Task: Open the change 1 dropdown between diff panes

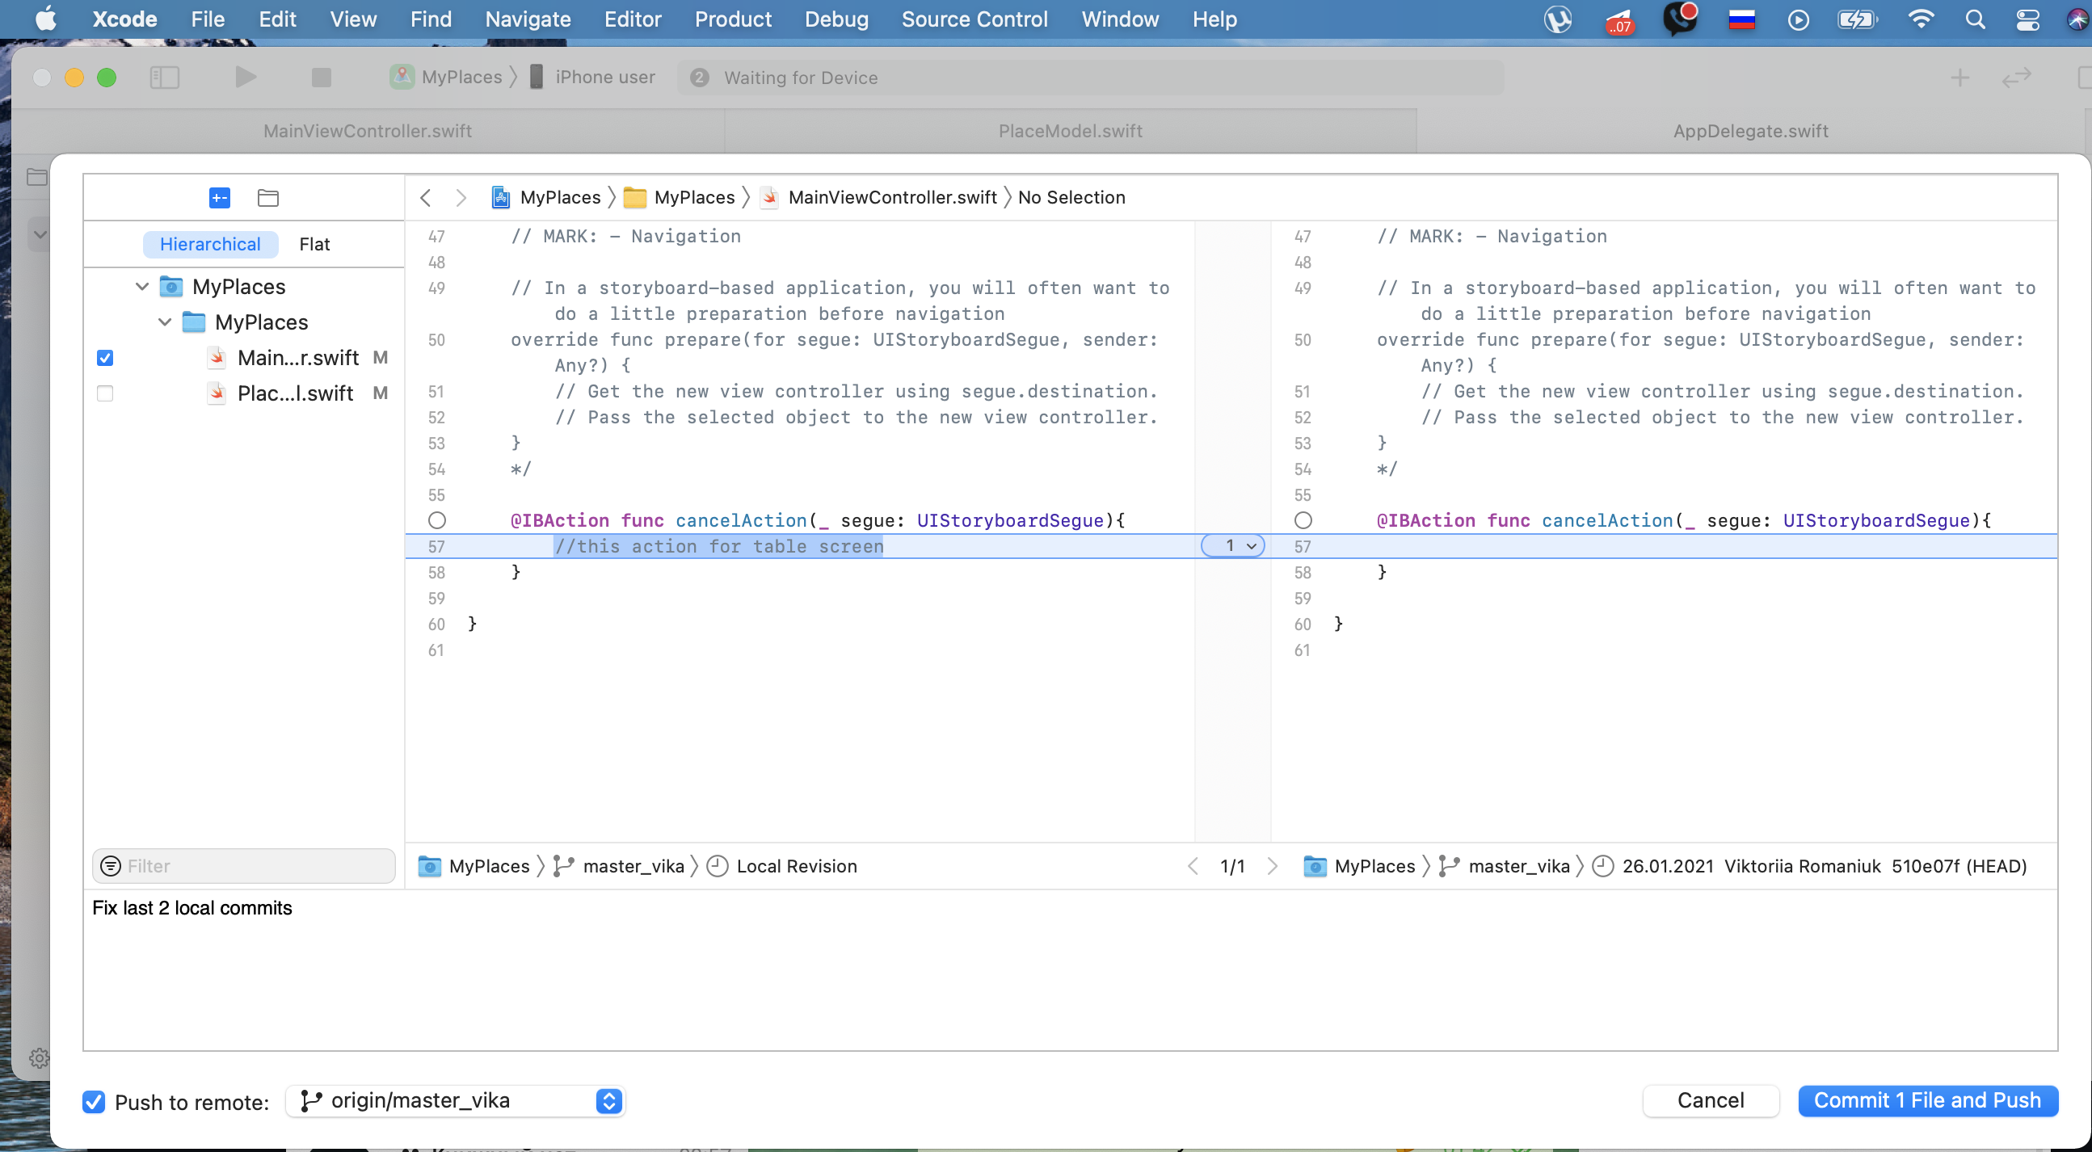Action: click(x=1232, y=545)
